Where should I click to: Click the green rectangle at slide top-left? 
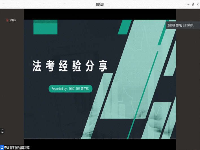[x=43, y=27]
